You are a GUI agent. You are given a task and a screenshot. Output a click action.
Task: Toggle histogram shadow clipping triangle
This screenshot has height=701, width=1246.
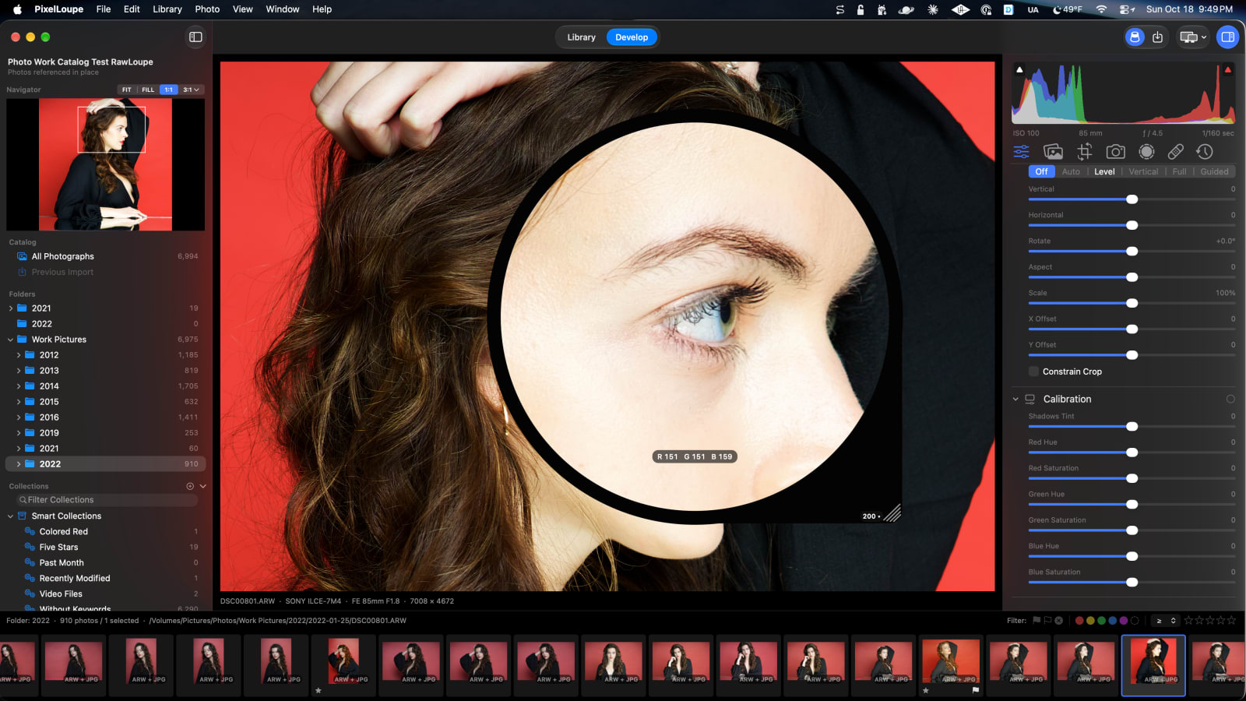click(x=1019, y=70)
